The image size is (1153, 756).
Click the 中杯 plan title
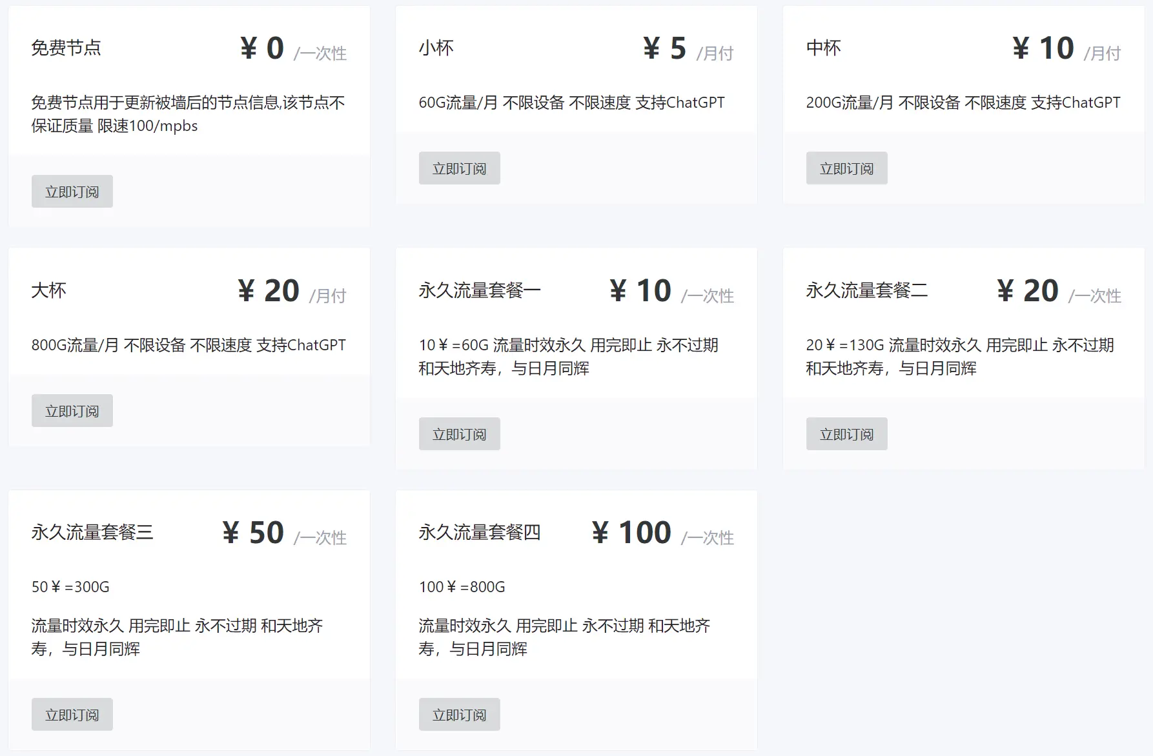click(x=824, y=48)
